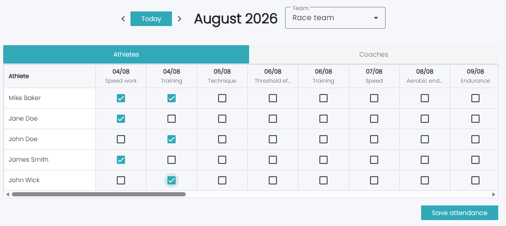Save attendance with the button
This screenshot has height=226, width=506.
click(459, 213)
